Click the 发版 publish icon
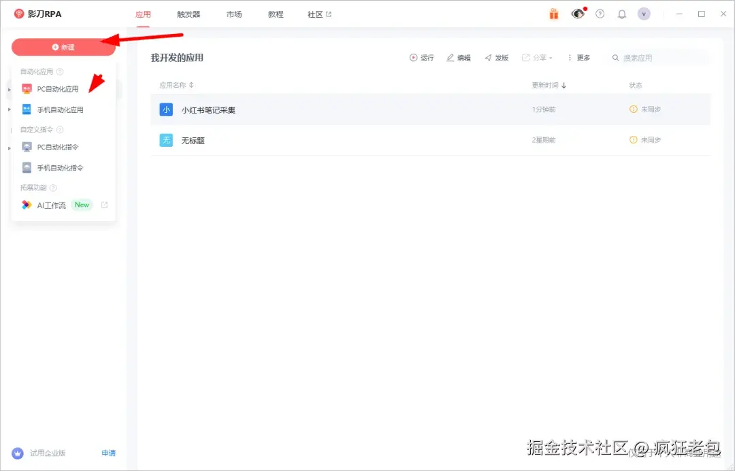 coord(496,58)
